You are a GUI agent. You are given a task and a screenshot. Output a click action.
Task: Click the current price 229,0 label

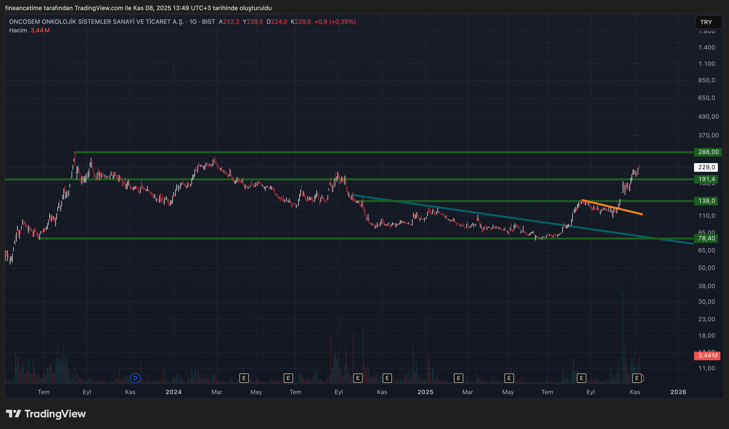706,167
